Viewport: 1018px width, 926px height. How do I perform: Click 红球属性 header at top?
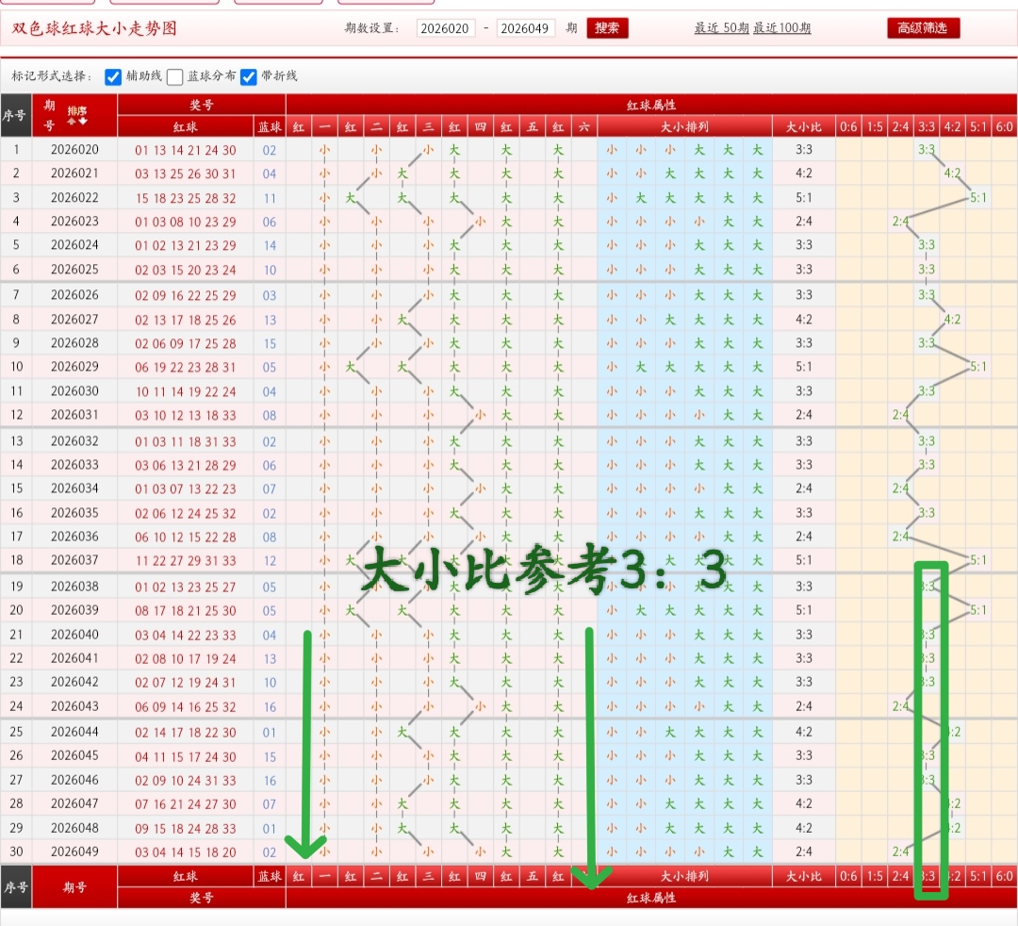click(x=651, y=105)
